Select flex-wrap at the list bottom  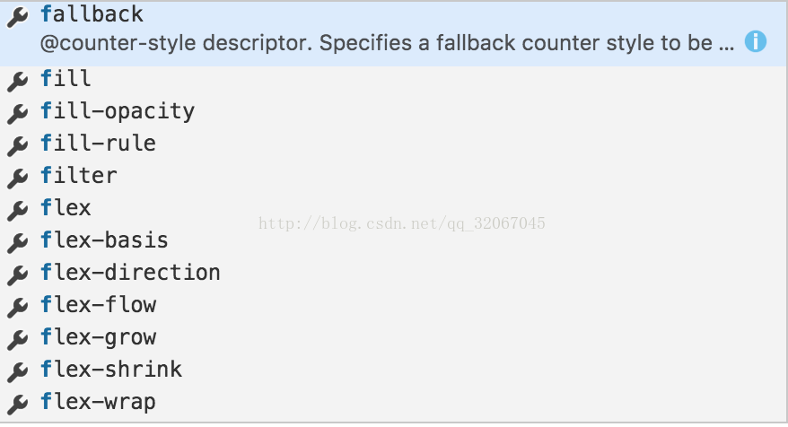pyautogui.click(x=393, y=402)
